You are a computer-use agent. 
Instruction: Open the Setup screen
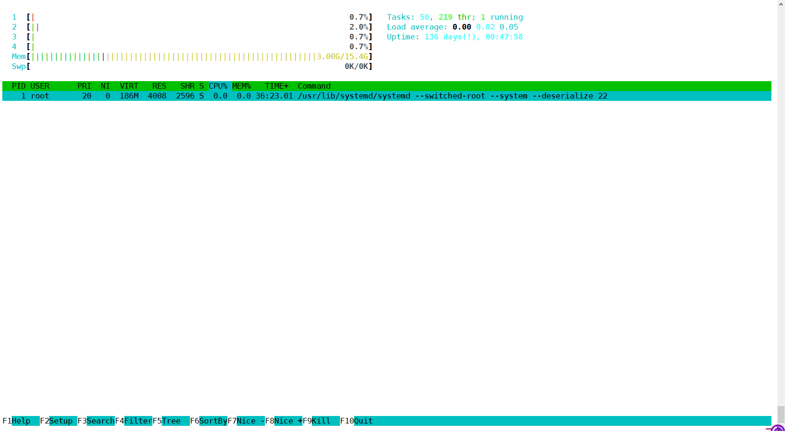click(x=63, y=421)
